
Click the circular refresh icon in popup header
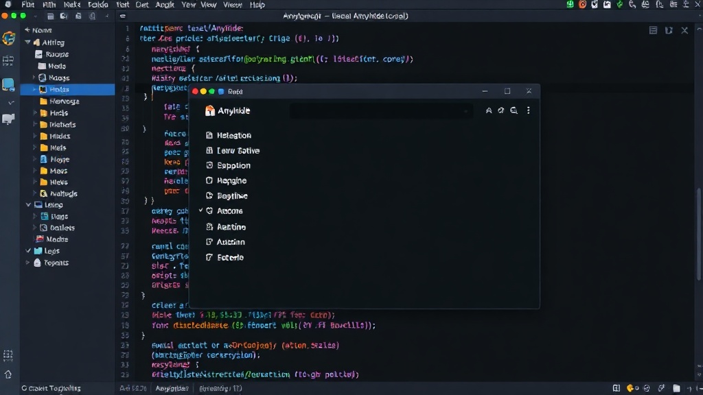click(x=500, y=110)
